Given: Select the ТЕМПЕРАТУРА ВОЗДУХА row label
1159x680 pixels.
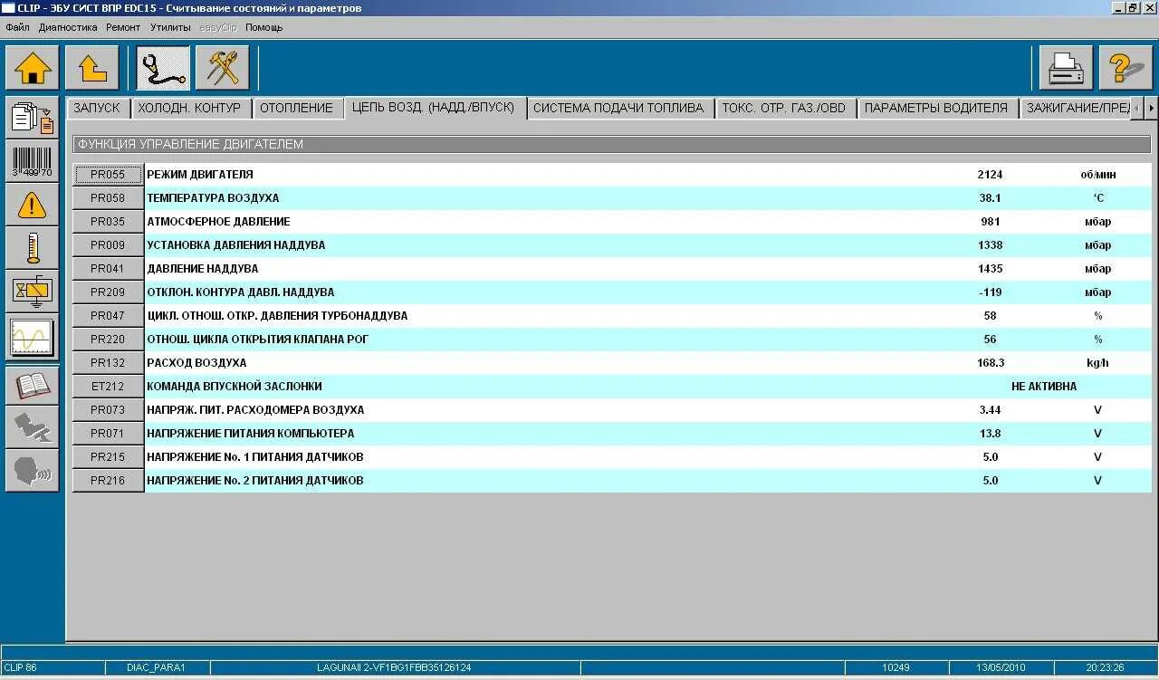Looking at the screenshot, I should (213, 198).
